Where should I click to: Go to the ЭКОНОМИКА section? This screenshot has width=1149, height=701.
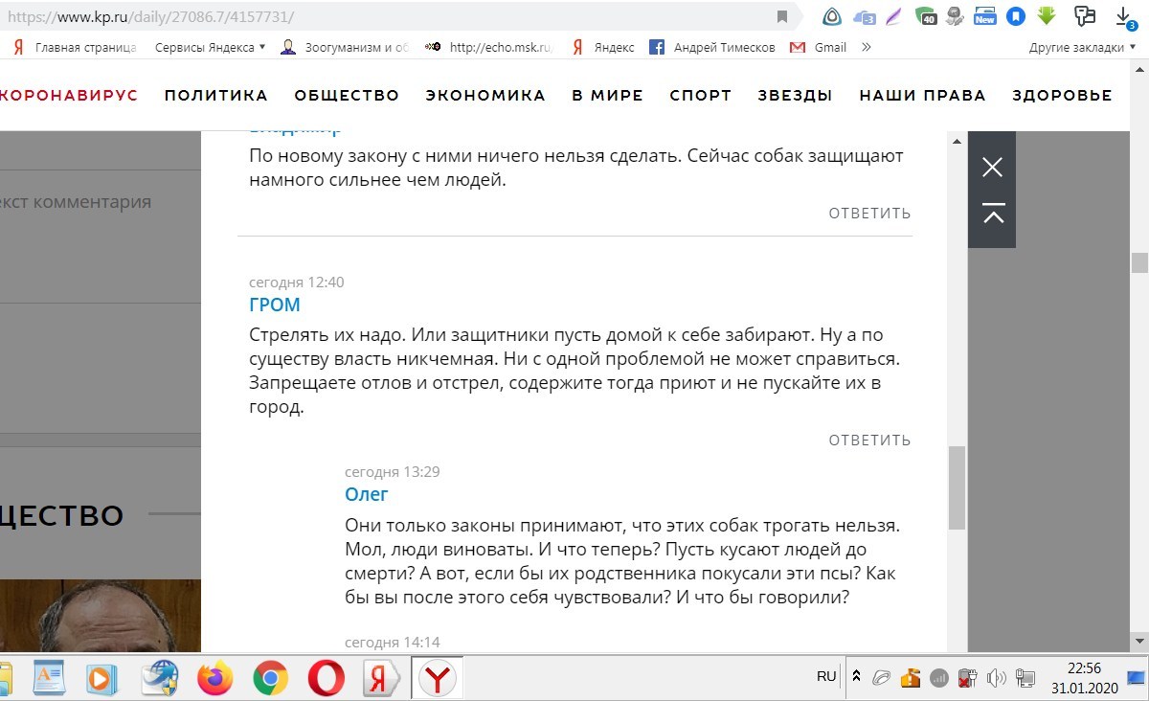click(x=485, y=95)
